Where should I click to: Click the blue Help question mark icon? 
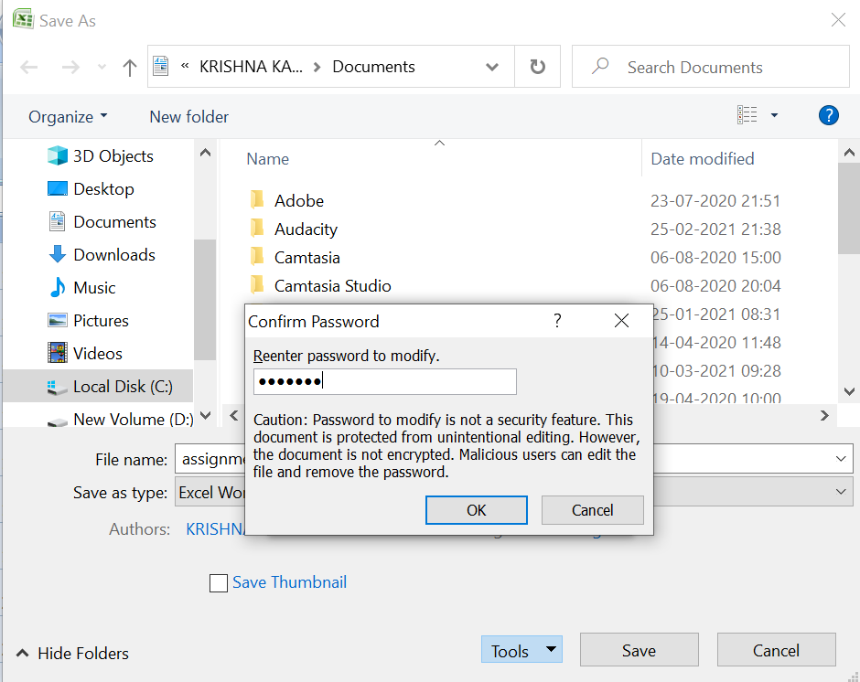point(828,115)
